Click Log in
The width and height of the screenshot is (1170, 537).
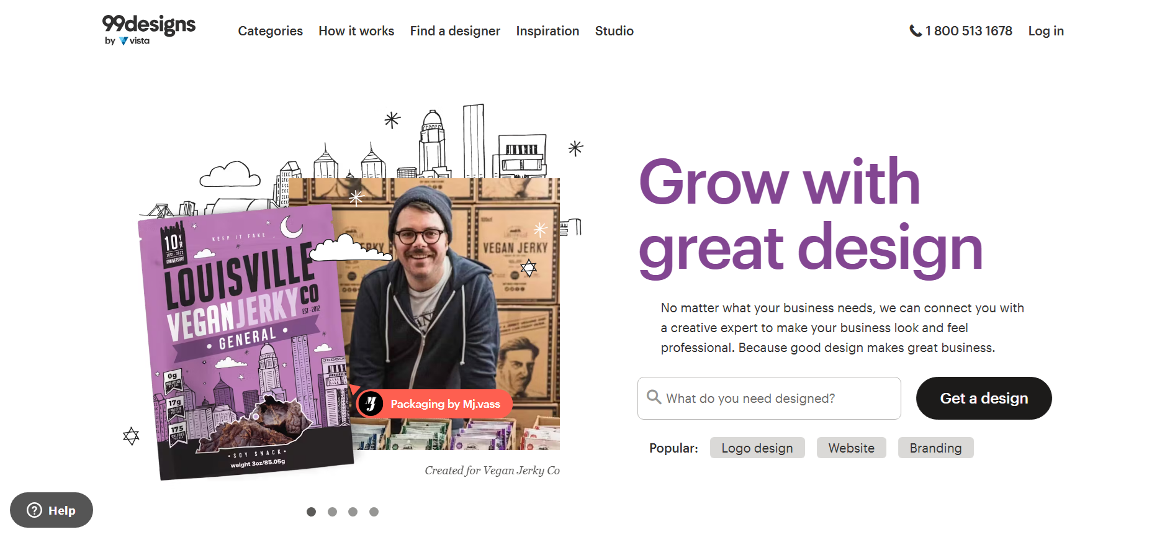click(x=1046, y=31)
